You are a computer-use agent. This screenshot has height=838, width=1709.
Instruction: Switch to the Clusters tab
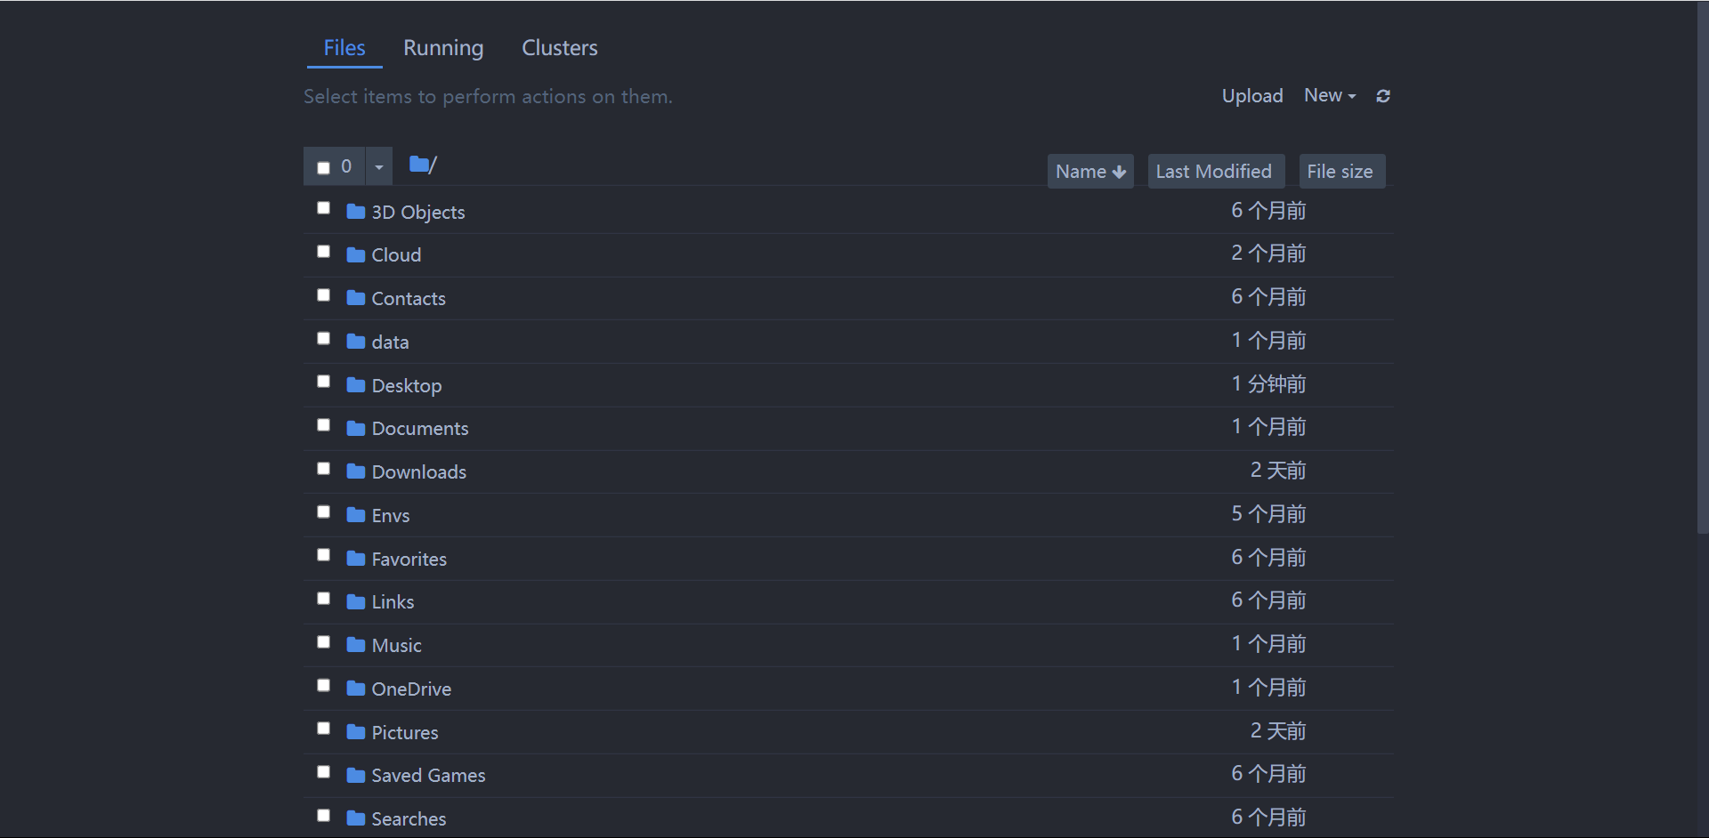[560, 48]
